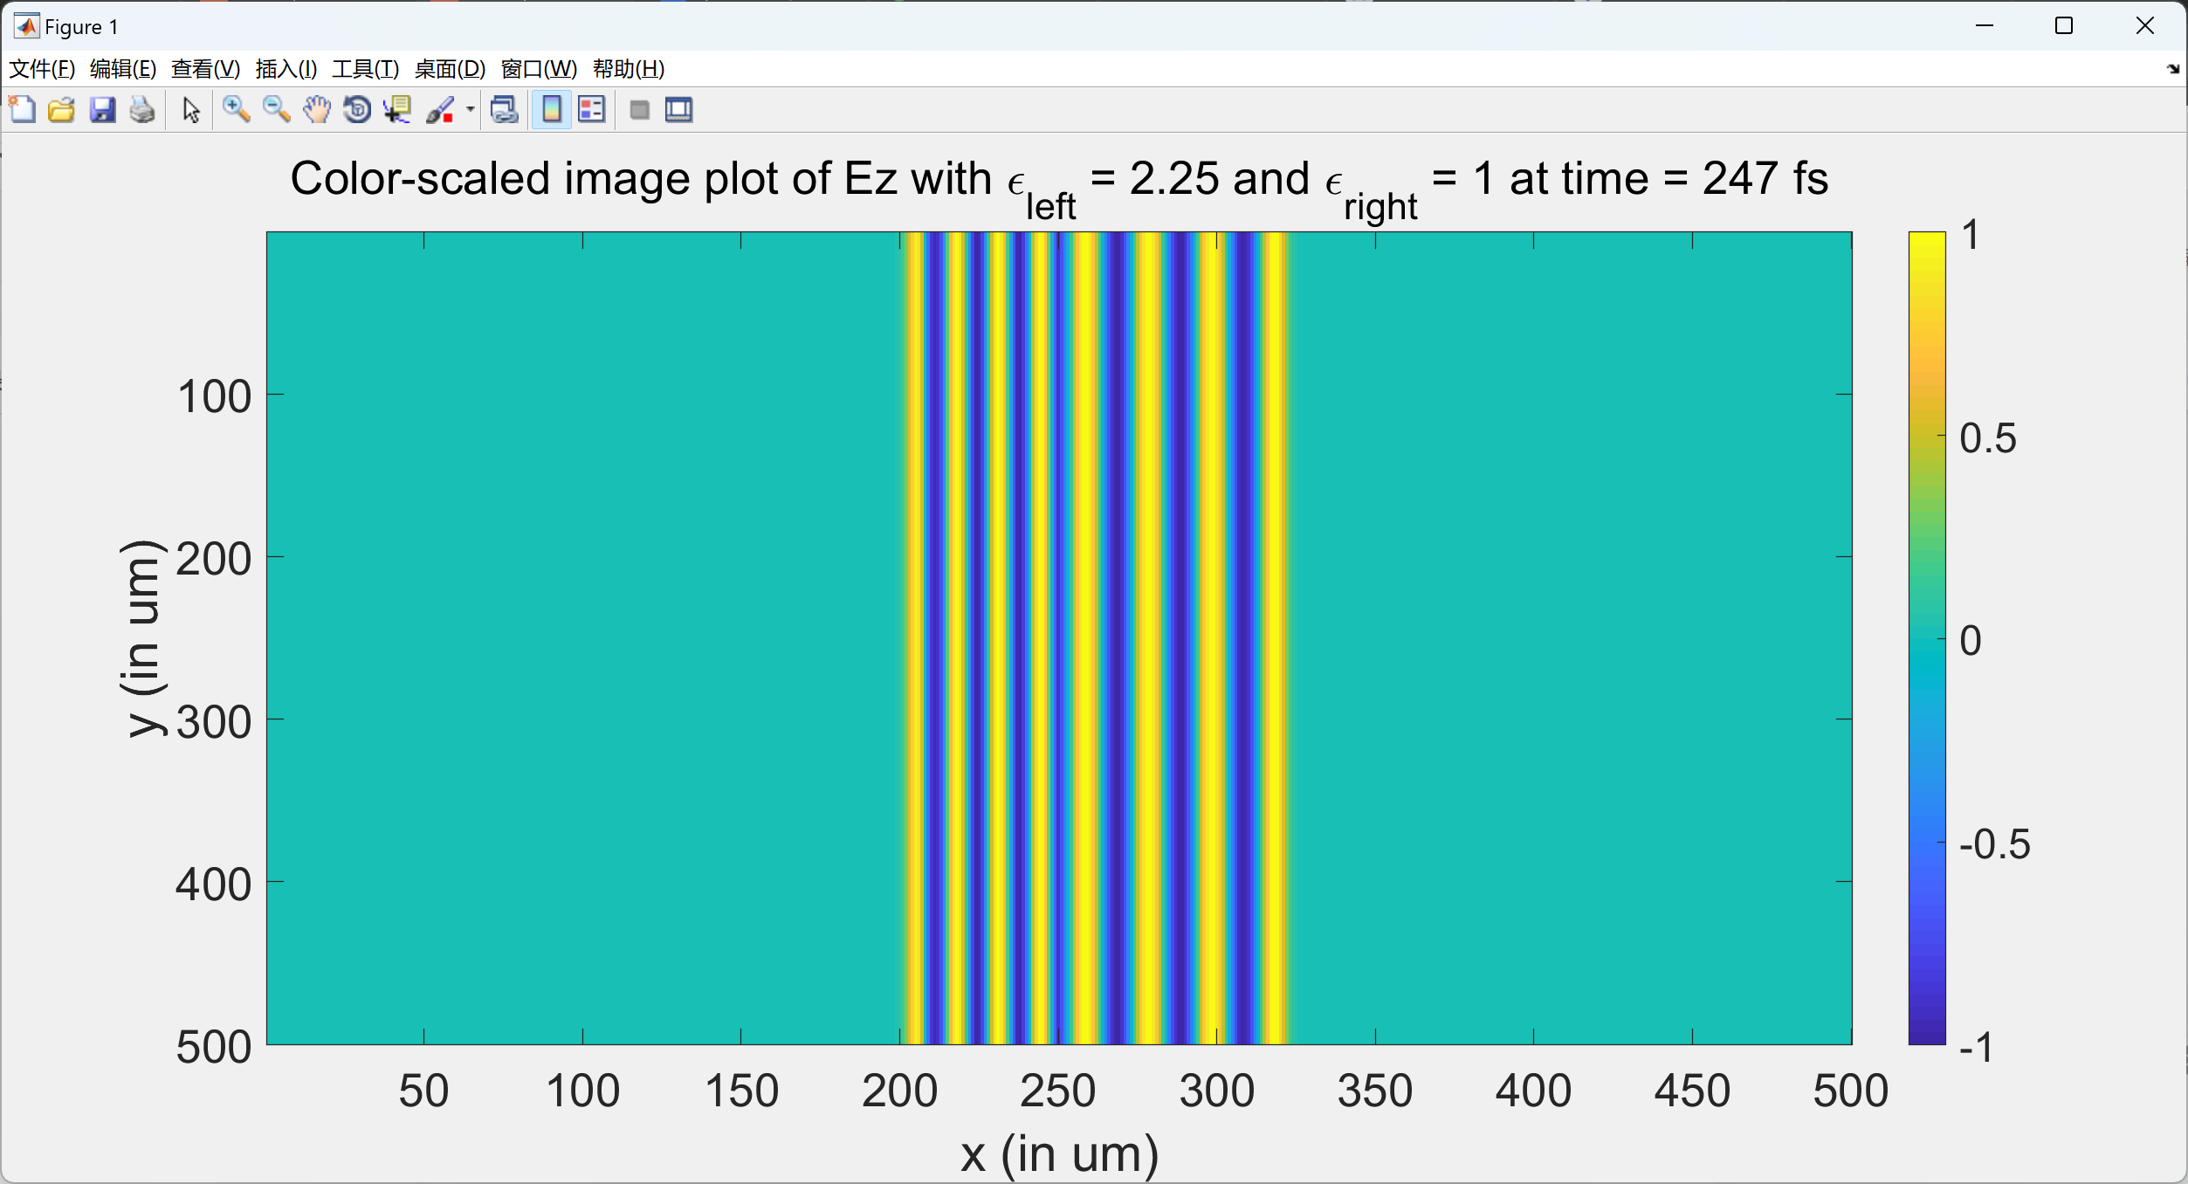
Task: Toggle the Insert Legend button
Action: (x=592, y=110)
